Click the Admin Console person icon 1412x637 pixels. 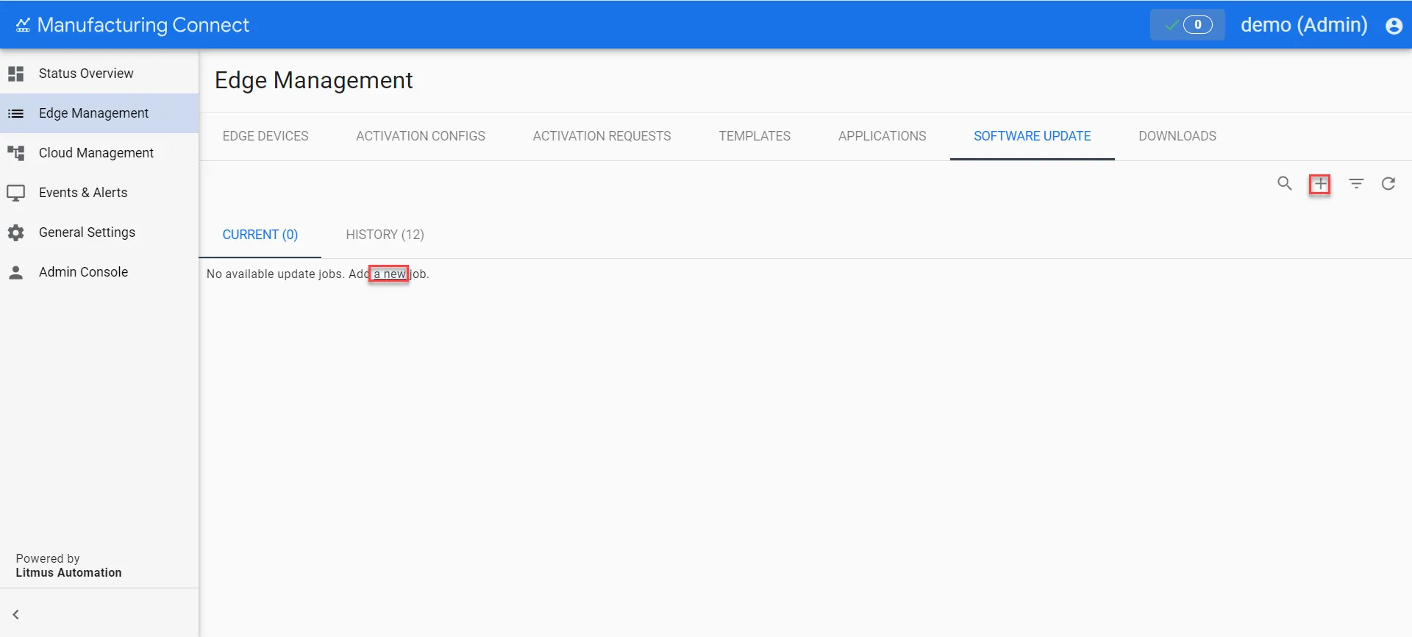pos(15,272)
